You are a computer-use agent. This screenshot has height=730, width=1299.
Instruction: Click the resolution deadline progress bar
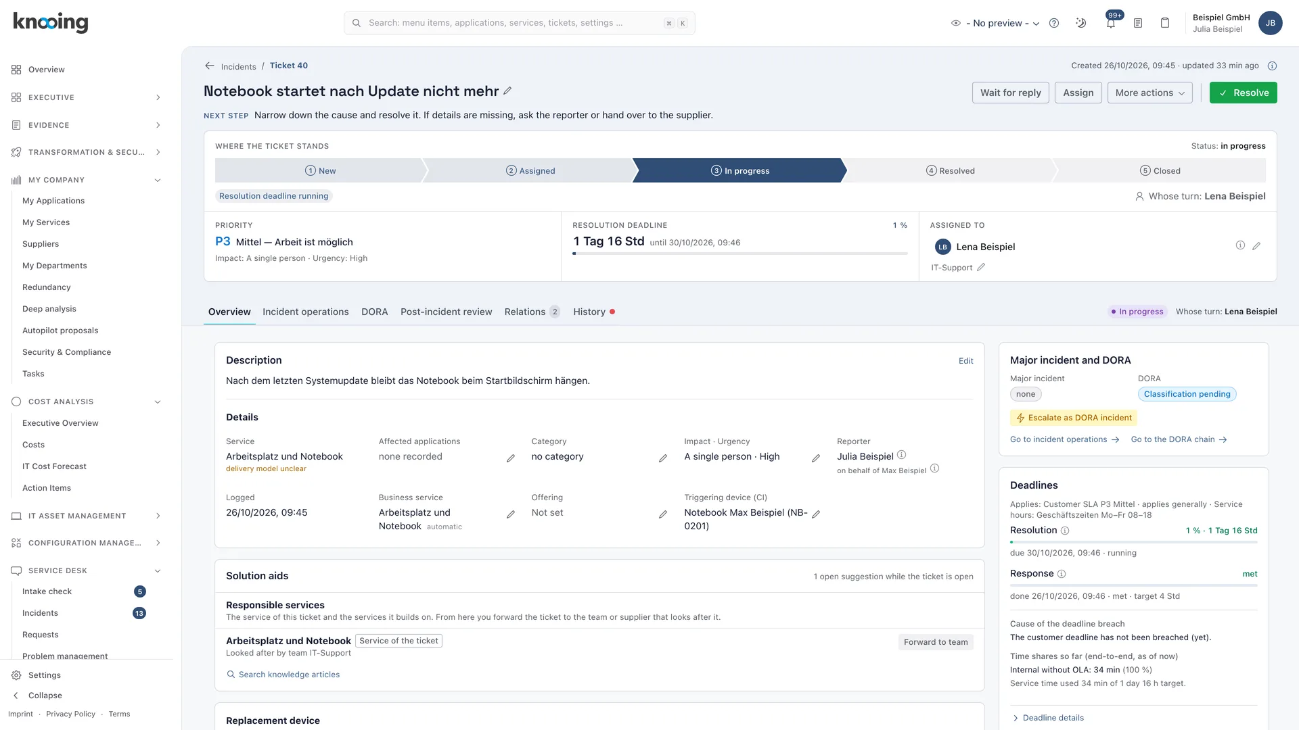pyautogui.click(x=740, y=253)
